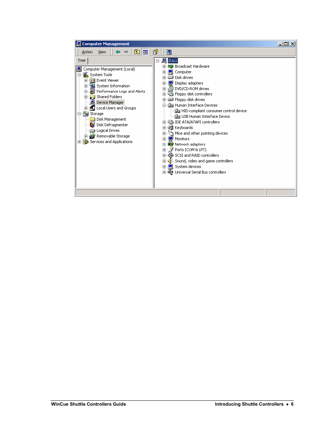The height and width of the screenshot is (433, 335).
Task: Click the Keyboards device icon
Action: point(171,128)
